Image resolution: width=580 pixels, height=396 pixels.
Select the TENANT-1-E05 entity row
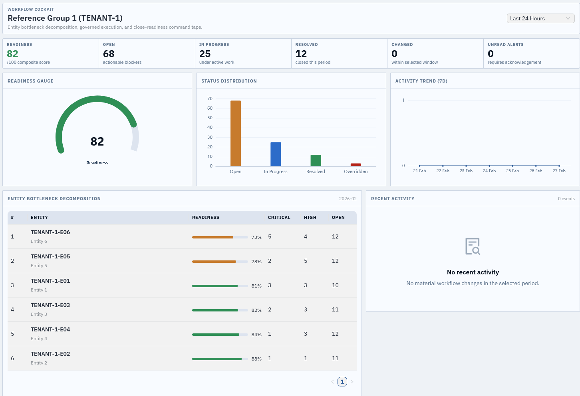tap(50, 256)
